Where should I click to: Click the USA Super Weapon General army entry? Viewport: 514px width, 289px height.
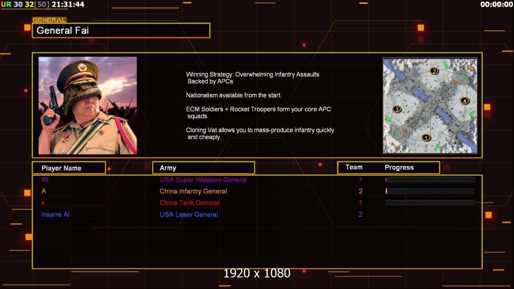pyautogui.click(x=203, y=180)
